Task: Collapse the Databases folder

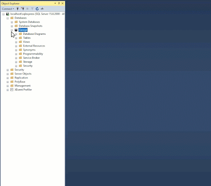Action: (8, 18)
